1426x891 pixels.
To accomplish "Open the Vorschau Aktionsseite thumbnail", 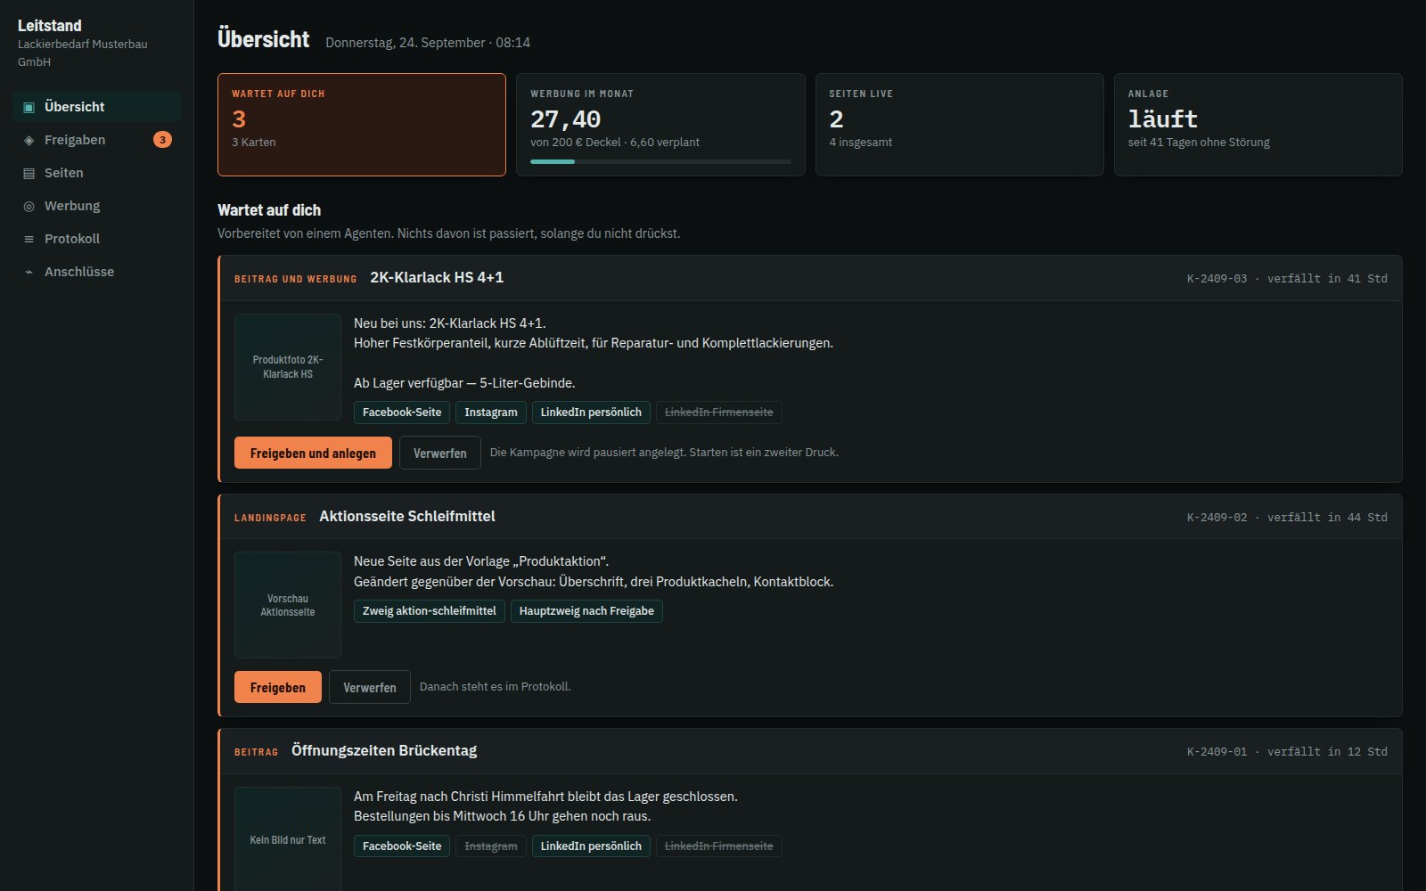I will point(288,605).
